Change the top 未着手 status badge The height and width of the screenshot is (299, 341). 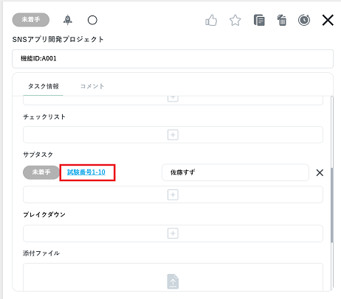coord(31,20)
